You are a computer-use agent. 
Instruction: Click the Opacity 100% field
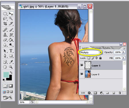point(118,52)
